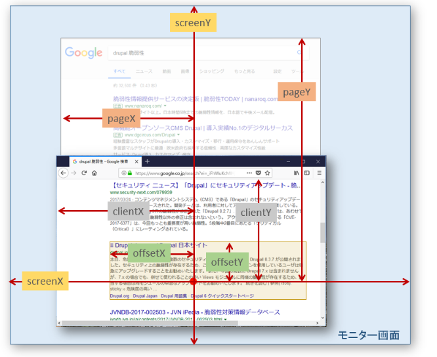Open 設定 on background Google page
This screenshot has height=357, width=437.
coord(278,72)
